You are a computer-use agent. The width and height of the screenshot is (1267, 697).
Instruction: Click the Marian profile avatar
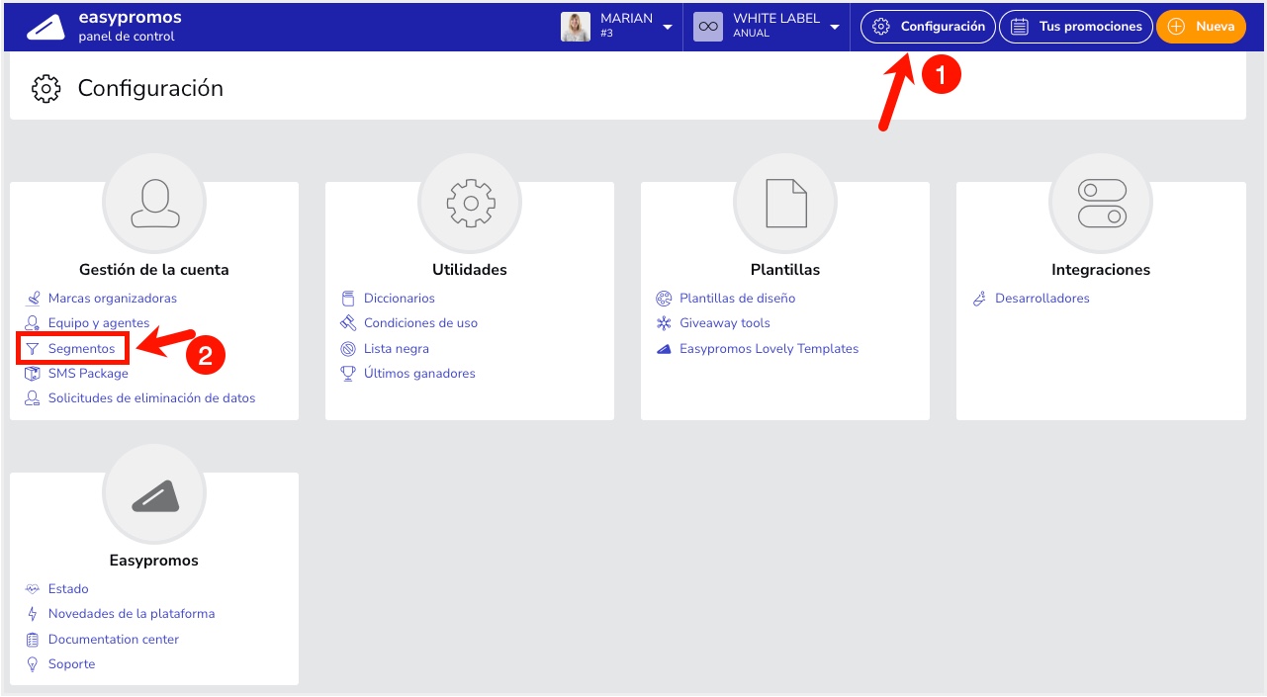(576, 27)
